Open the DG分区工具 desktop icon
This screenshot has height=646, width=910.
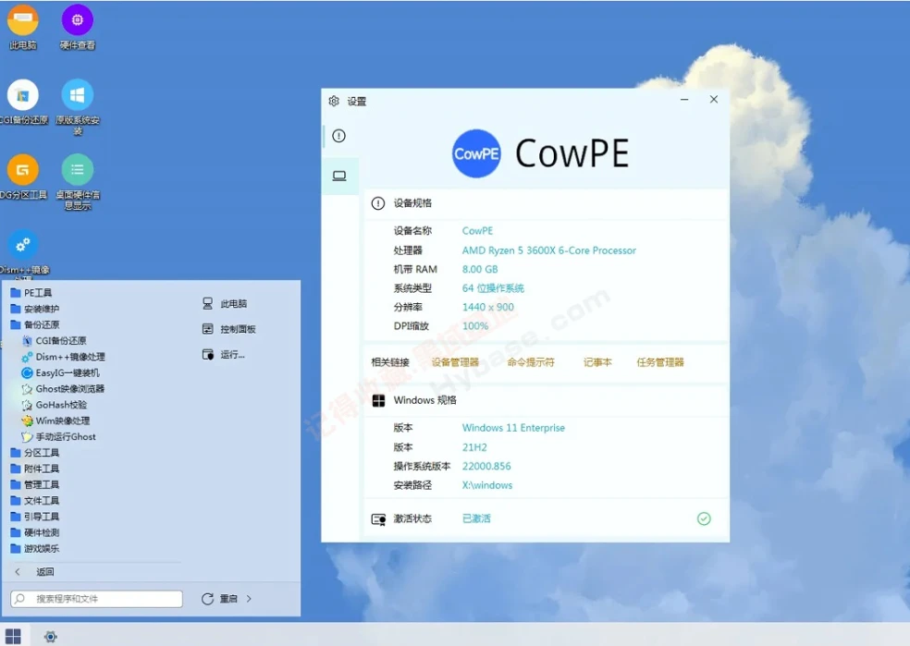pyautogui.click(x=23, y=170)
